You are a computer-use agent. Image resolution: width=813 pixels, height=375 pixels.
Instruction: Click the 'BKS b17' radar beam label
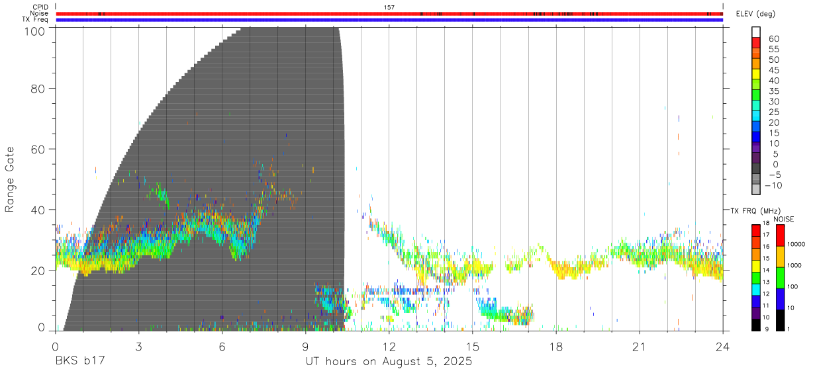pos(80,362)
